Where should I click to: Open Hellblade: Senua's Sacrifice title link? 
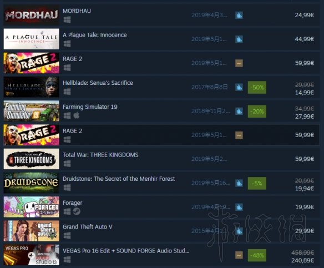coord(98,83)
